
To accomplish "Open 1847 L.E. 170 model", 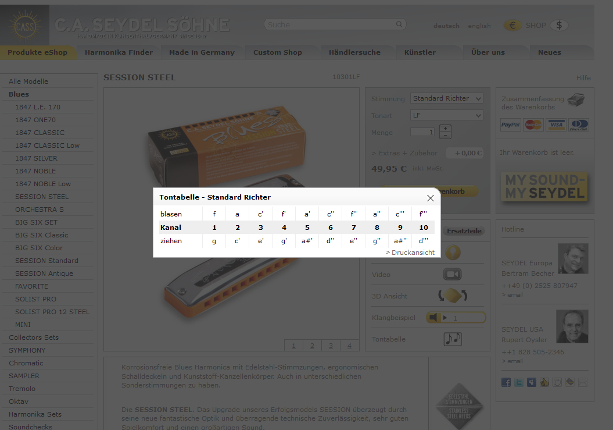I will (38, 107).
